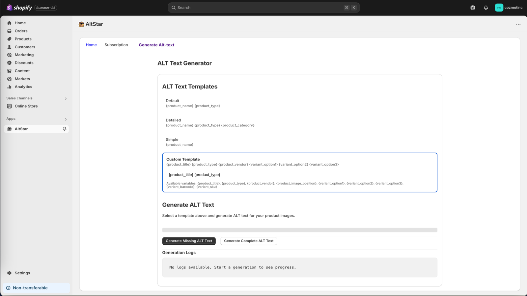
Task: Click the Non-transferable banner
Action: coord(37,288)
